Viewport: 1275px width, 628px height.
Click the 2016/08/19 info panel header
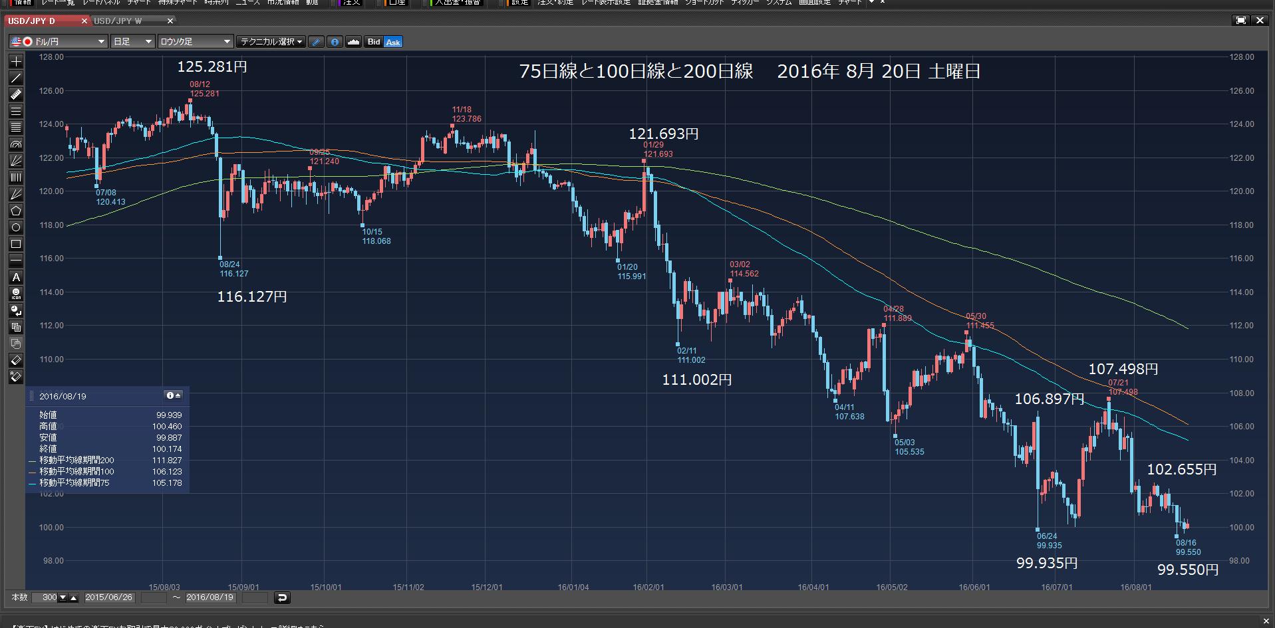(108, 395)
